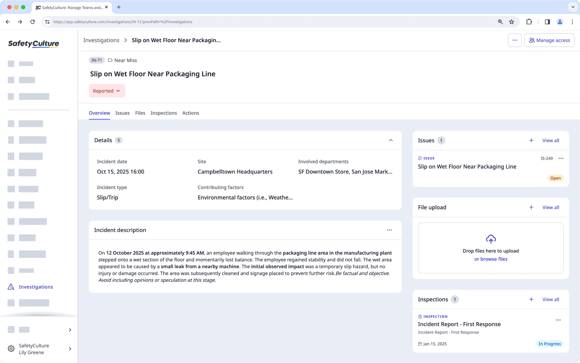Open View all in the Issues panel

(x=550, y=140)
